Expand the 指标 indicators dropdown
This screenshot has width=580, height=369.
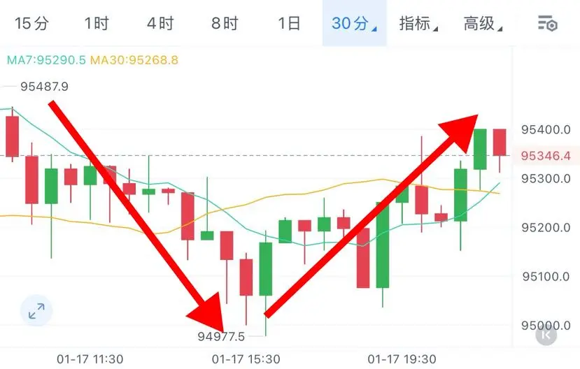[x=418, y=23]
